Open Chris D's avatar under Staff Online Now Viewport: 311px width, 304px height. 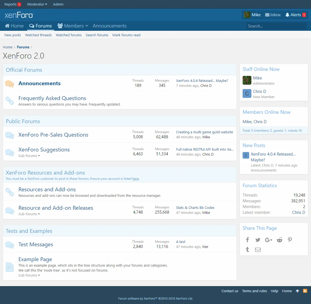coord(247,93)
